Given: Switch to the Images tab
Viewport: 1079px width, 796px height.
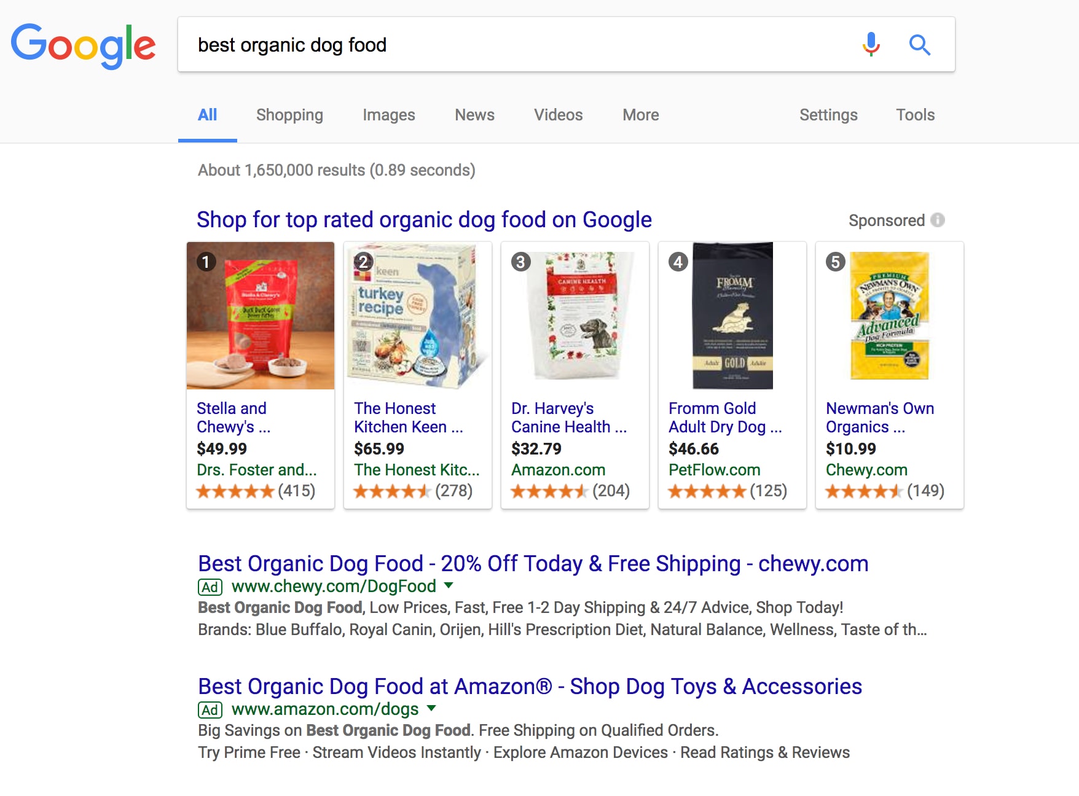Looking at the screenshot, I should tap(388, 115).
